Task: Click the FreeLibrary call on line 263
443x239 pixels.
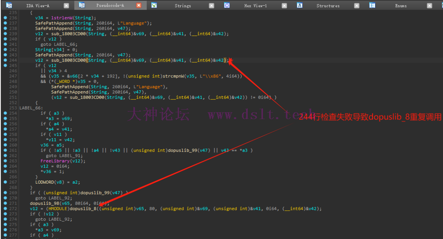Action: click(x=55, y=161)
